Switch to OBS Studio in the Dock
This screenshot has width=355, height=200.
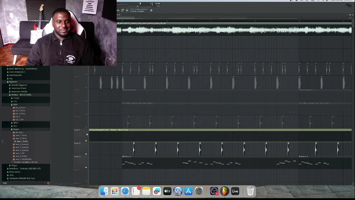pos(214,191)
